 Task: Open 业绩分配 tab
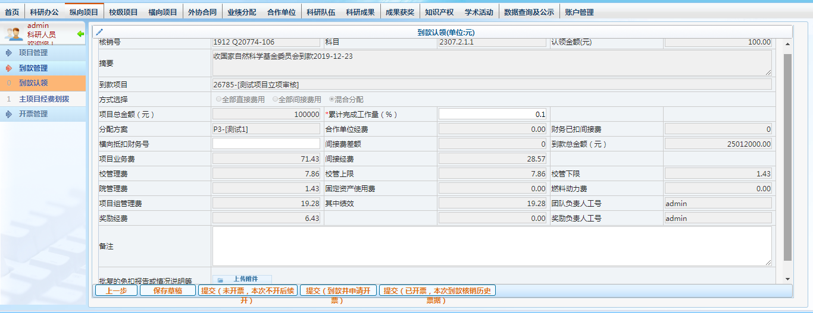tap(242, 12)
